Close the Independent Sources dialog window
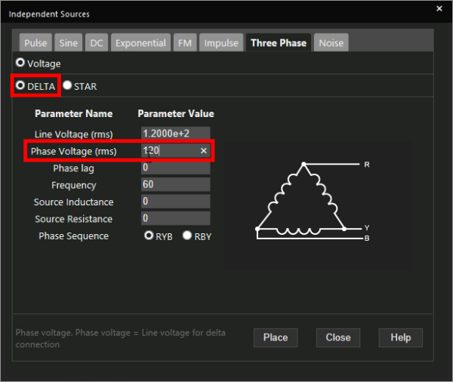Image resolution: width=453 pixels, height=382 pixels. (x=439, y=8)
